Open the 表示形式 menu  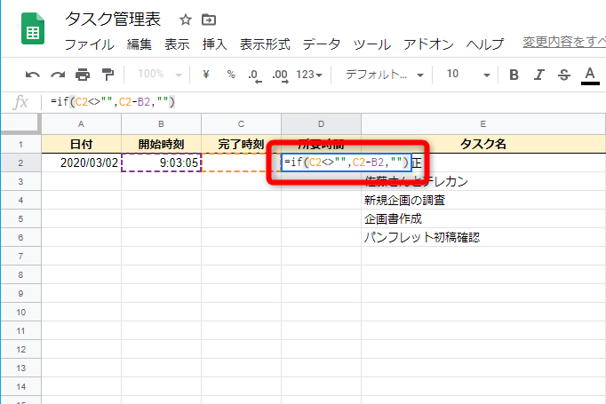[265, 44]
